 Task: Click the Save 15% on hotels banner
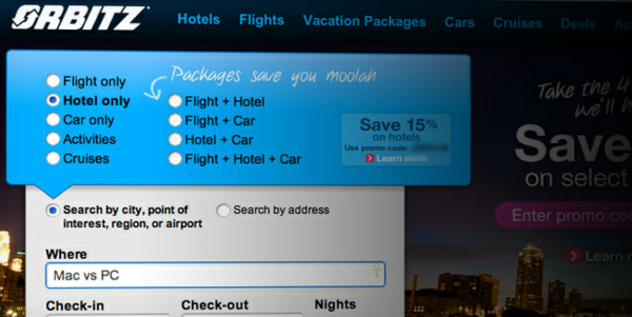396,140
